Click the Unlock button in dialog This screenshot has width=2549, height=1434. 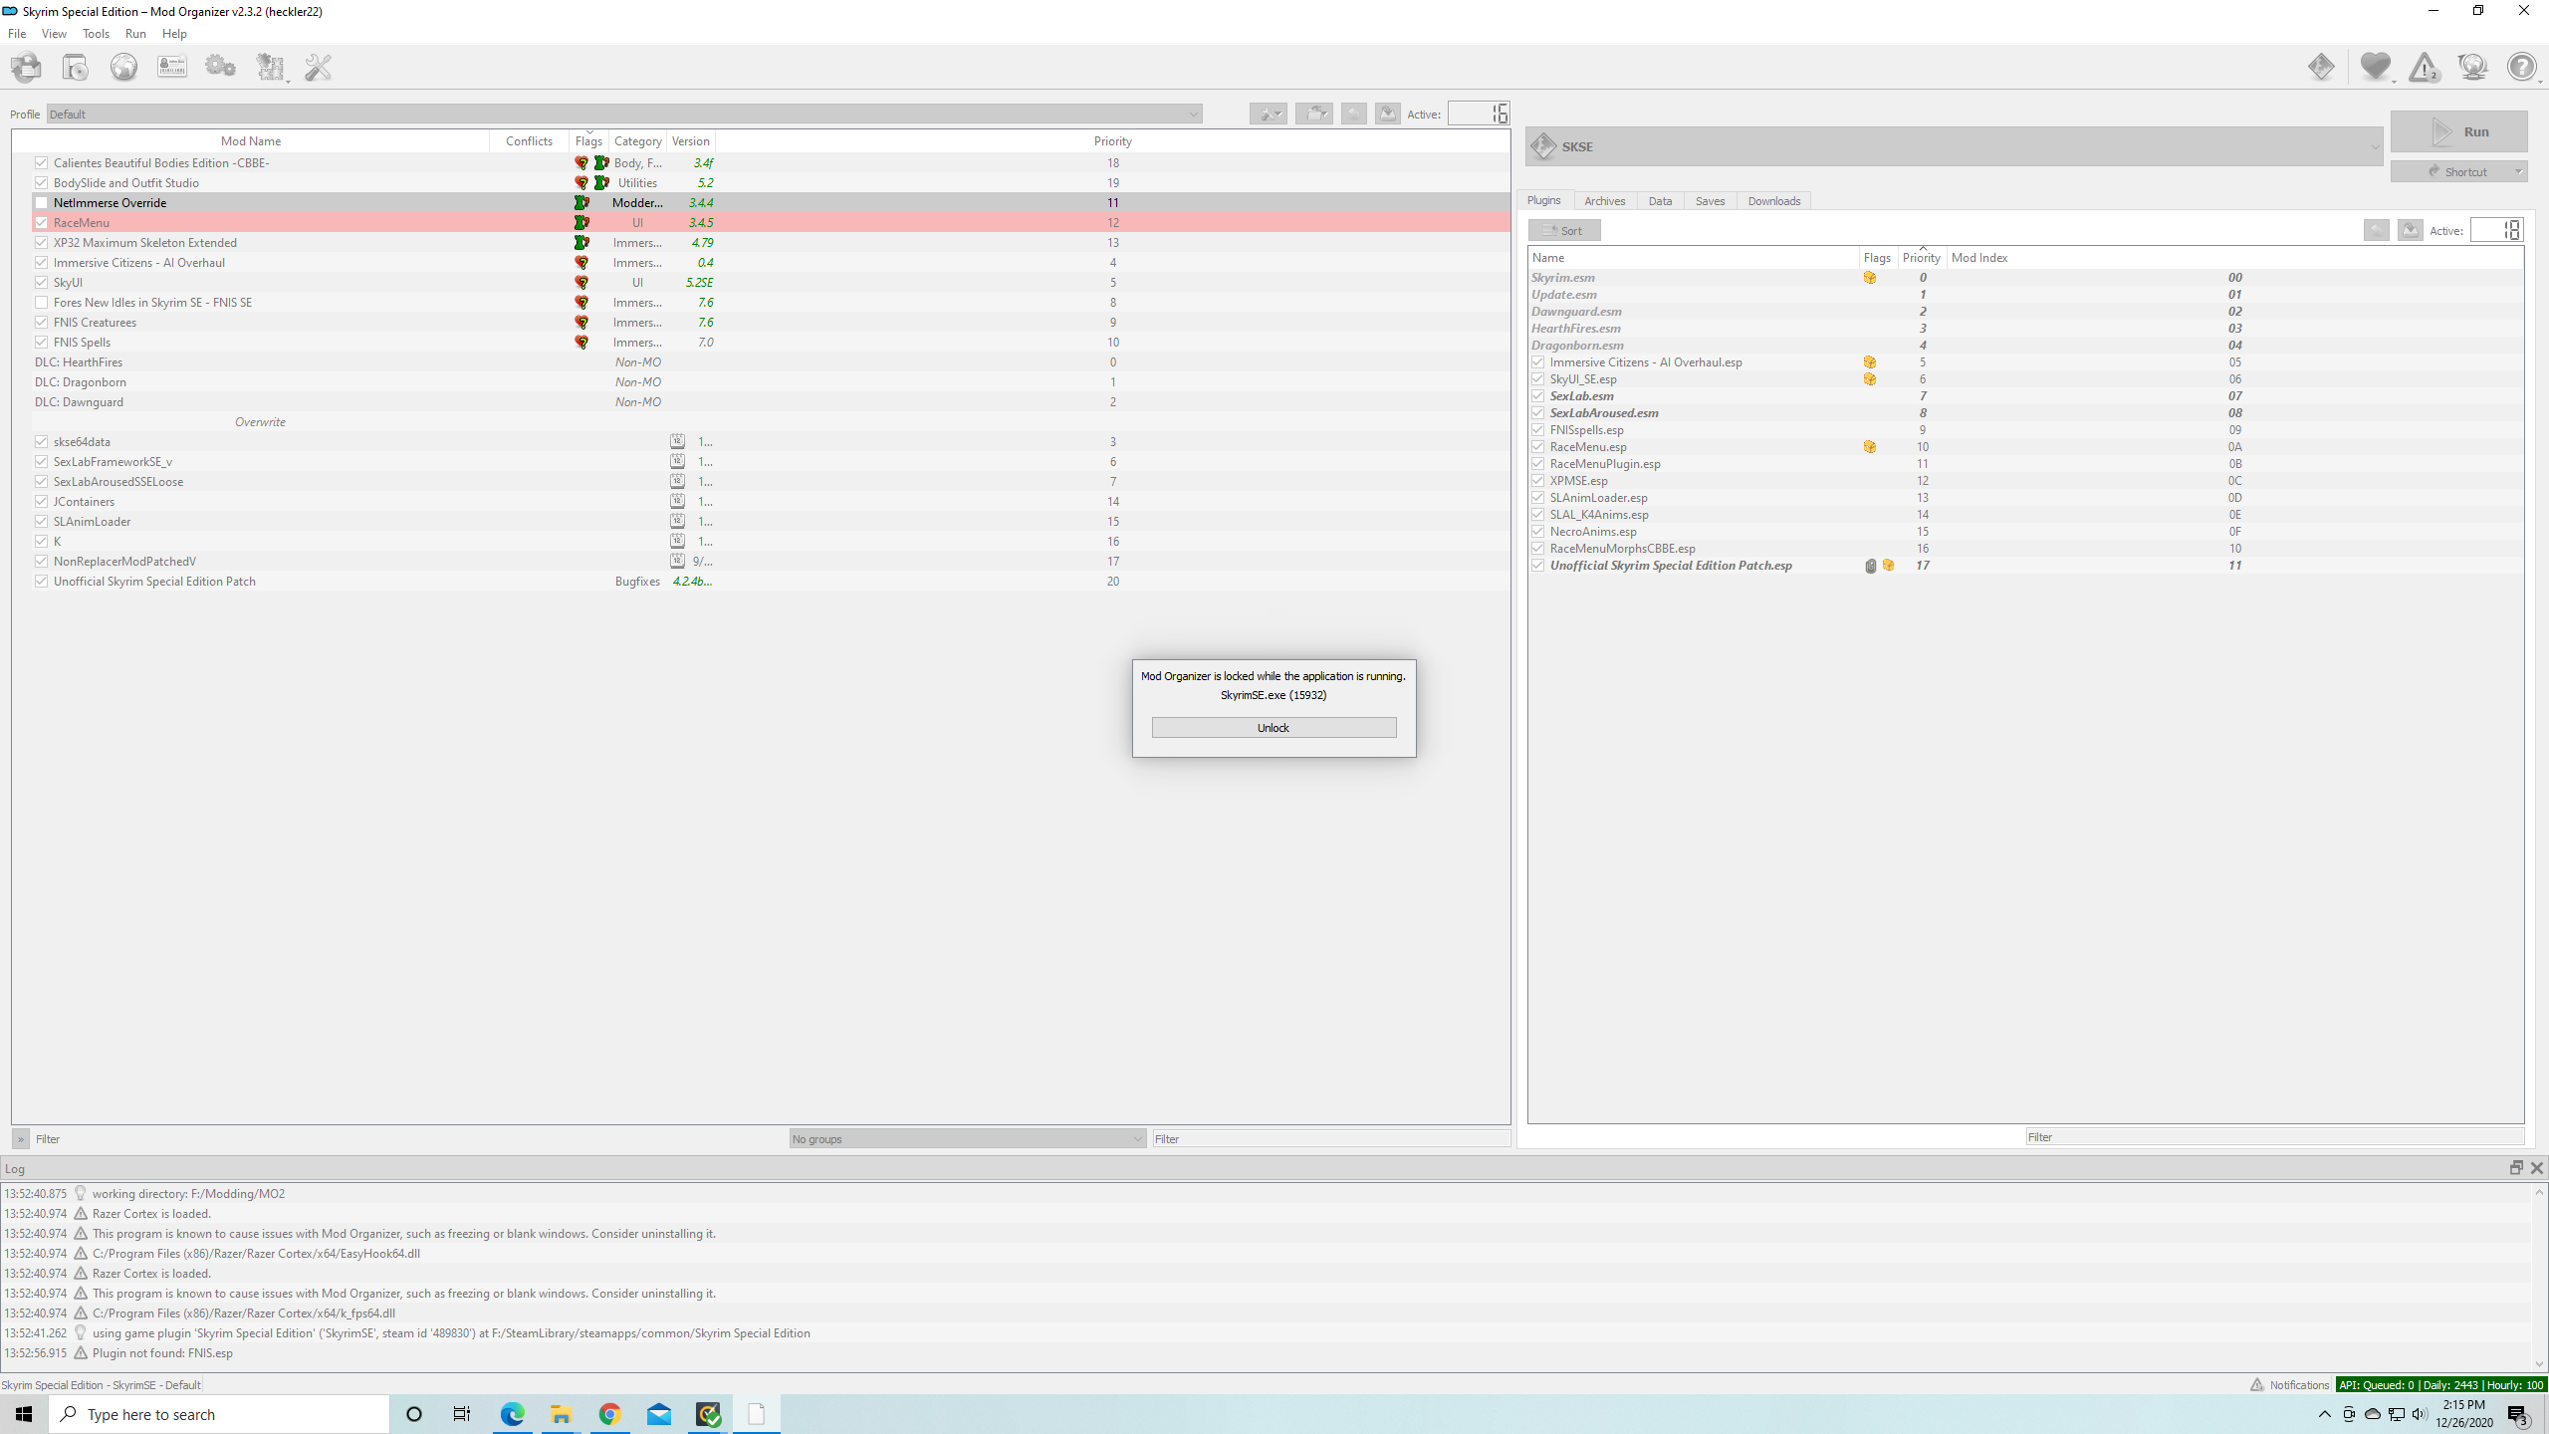point(1274,728)
